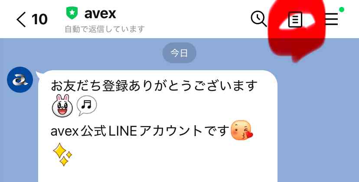Open the avex profile avatar
Image resolution: width=359 pixels, height=182 pixels.
click(20, 80)
